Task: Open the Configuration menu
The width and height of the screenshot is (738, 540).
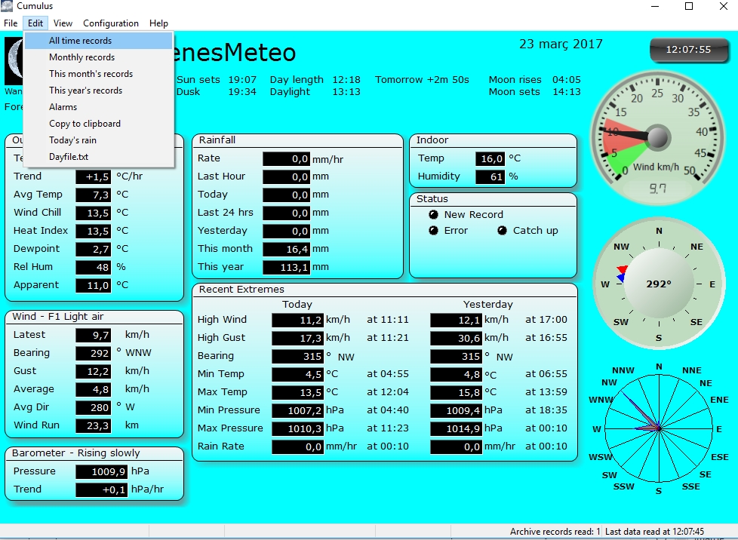Action: pyautogui.click(x=111, y=23)
